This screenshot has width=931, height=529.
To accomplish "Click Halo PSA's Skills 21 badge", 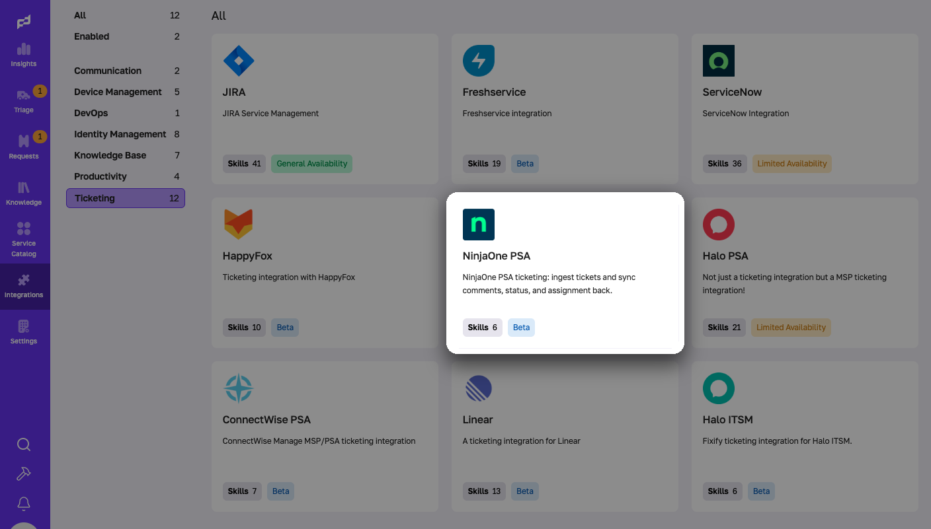I will click(724, 328).
